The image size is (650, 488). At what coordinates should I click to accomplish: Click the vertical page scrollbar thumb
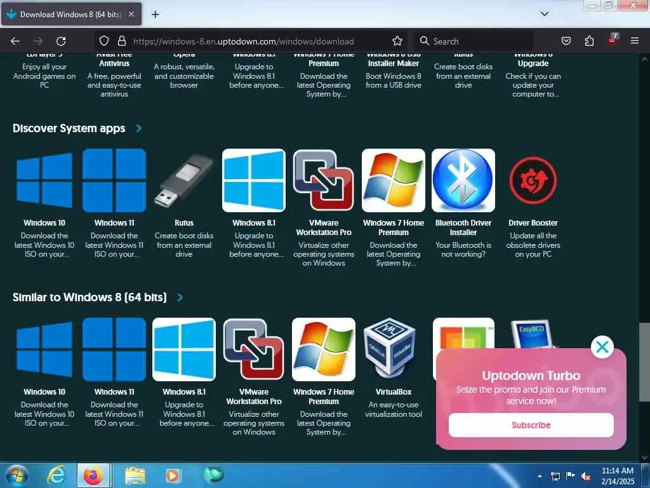tap(644, 362)
